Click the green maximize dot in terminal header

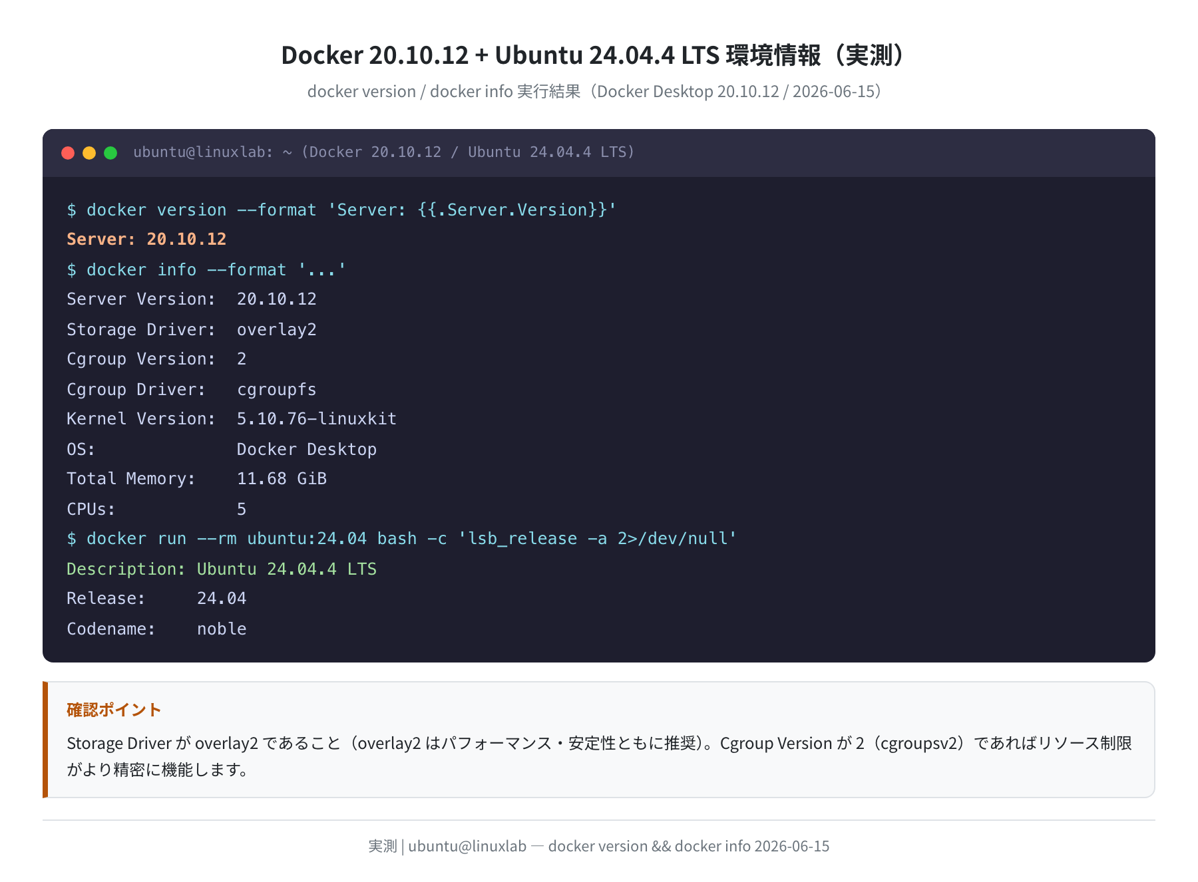[x=110, y=153]
